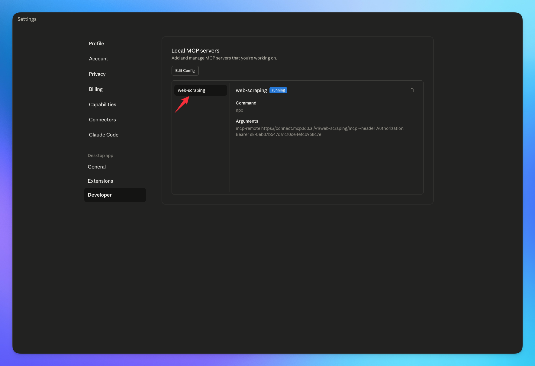Select General under Desktop app
Screen dimensions: 535x366
click(x=97, y=167)
